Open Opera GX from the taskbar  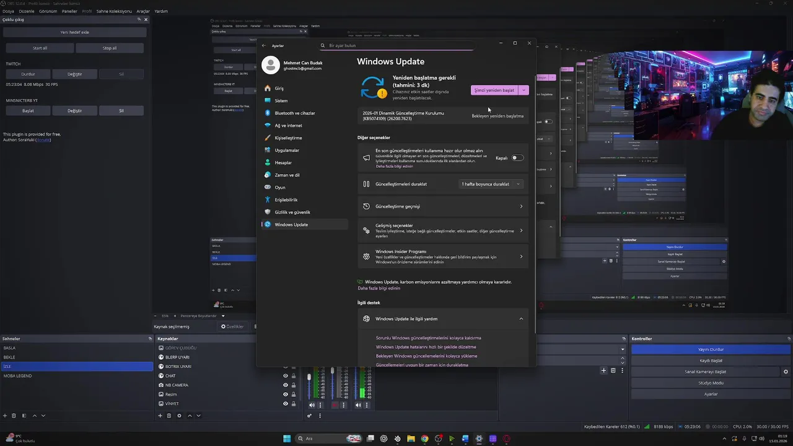tap(507, 439)
